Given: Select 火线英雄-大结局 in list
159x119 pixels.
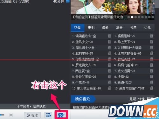Looking at the screenshot, I should (128, 48).
